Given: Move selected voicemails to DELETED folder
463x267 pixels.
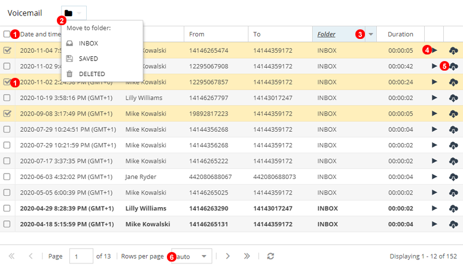Looking at the screenshot, I should (x=102, y=74).
